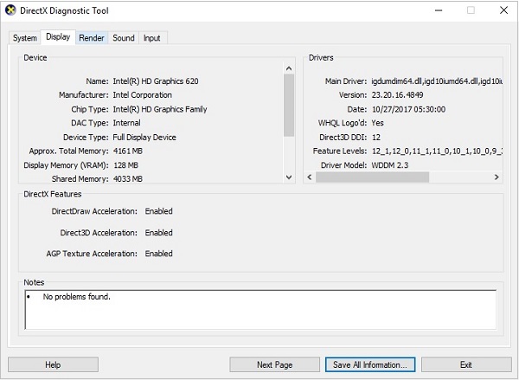Open the Input tab
The image size is (519, 380).
[x=152, y=38]
